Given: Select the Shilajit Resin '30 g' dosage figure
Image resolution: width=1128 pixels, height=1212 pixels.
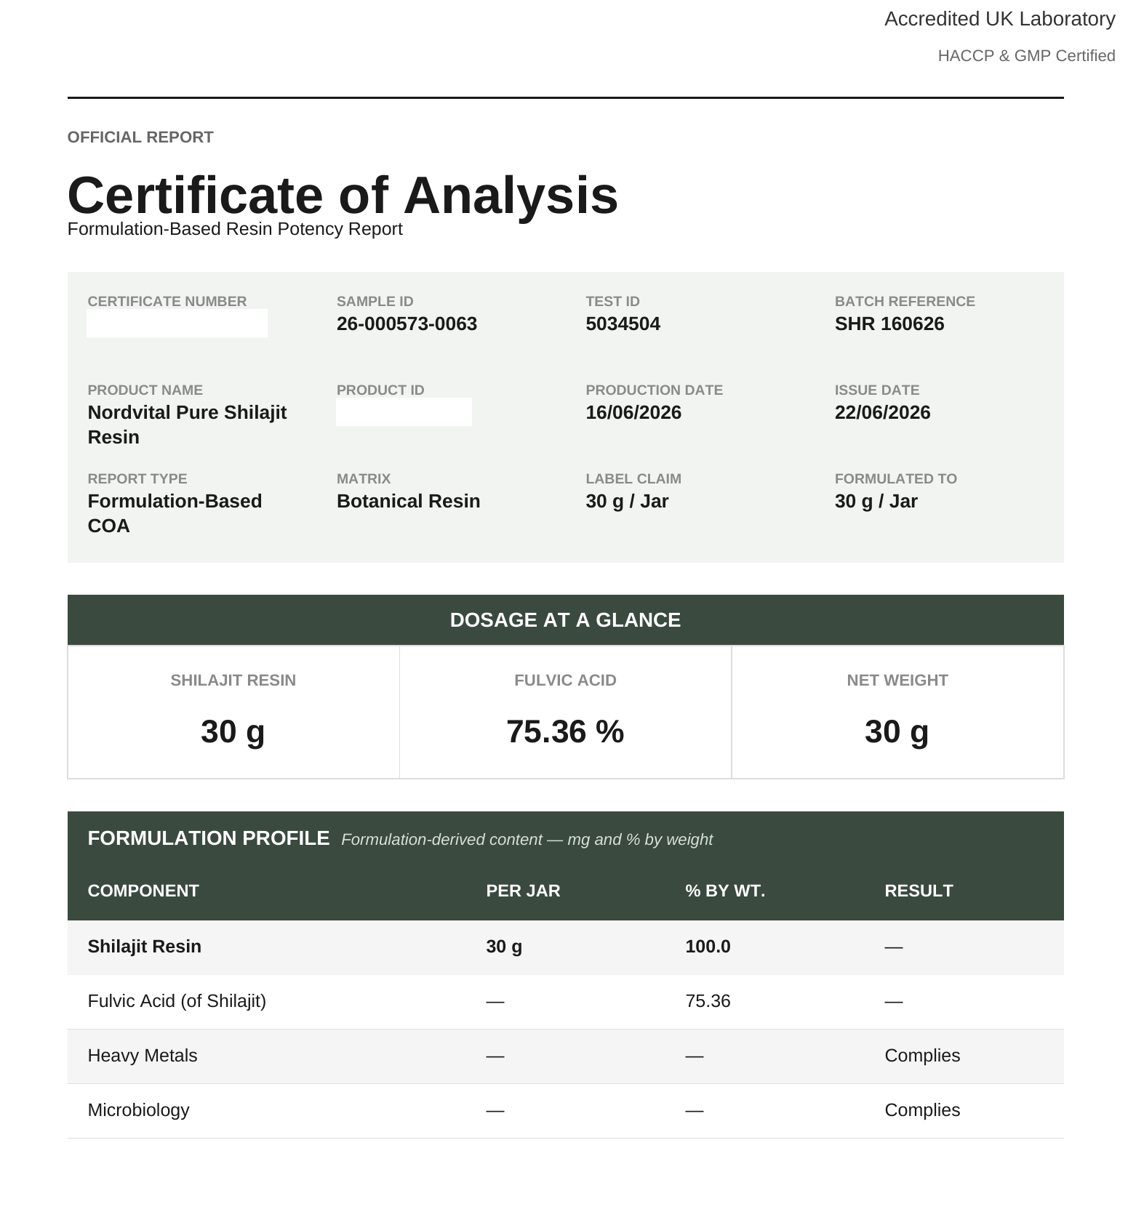Looking at the screenshot, I should (x=233, y=732).
